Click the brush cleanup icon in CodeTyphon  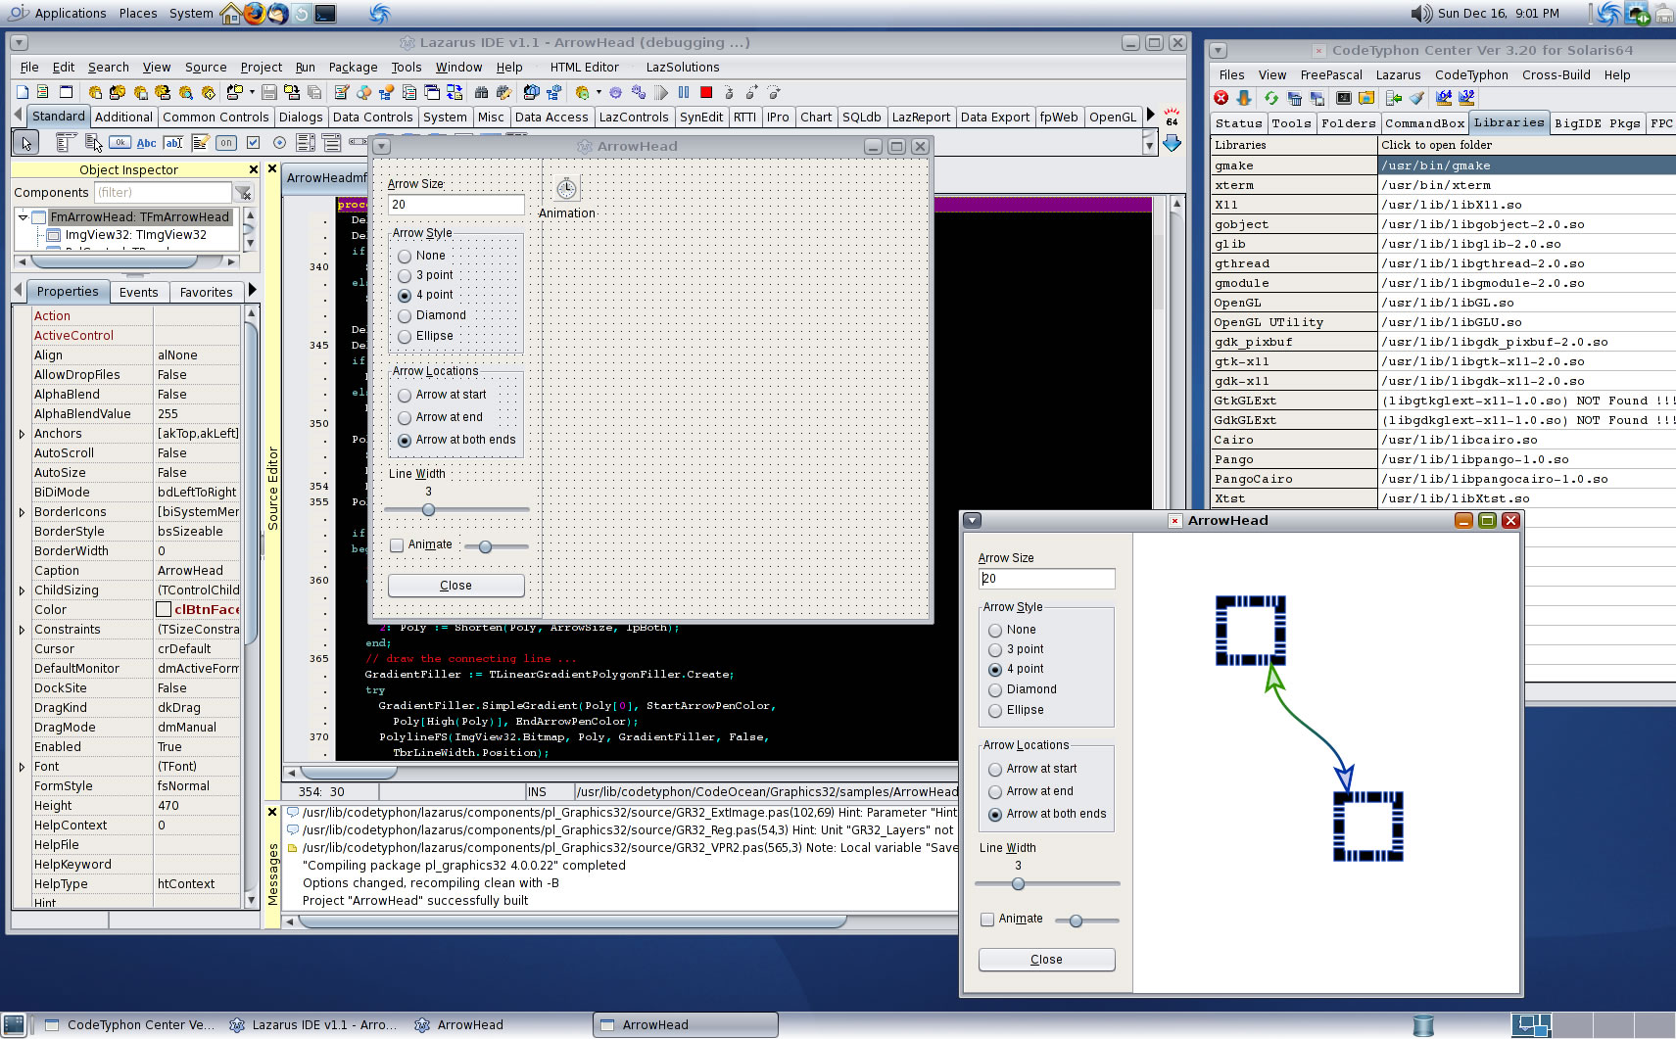[x=1417, y=98]
